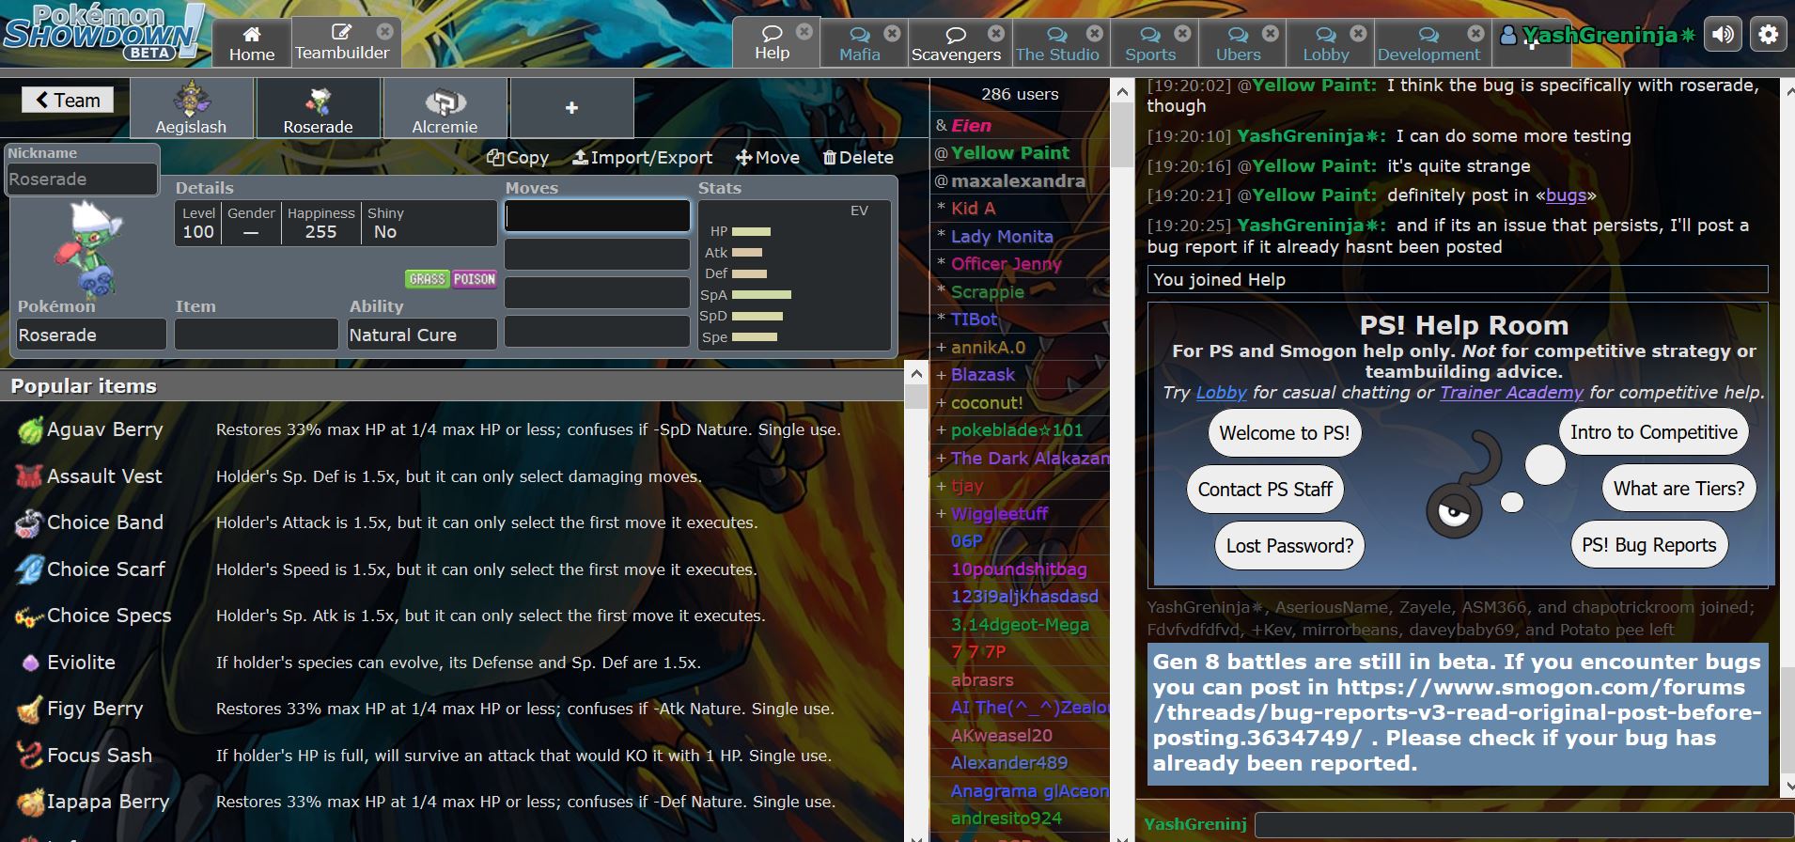Open Import/Export for this Pokémon
The width and height of the screenshot is (1795, 842).
pos(643,158)
